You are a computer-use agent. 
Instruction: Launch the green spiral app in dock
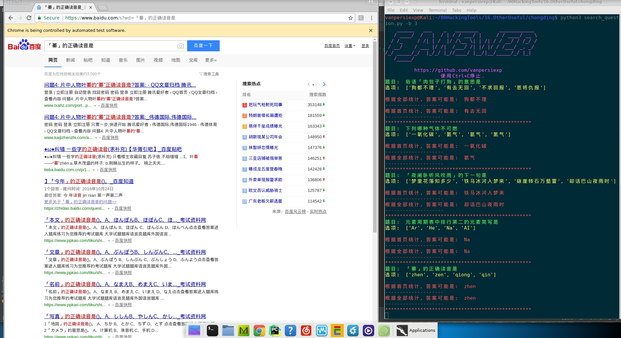(384, 331)
